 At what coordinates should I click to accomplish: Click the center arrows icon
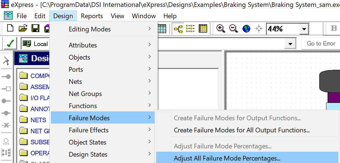coord(259,28)
